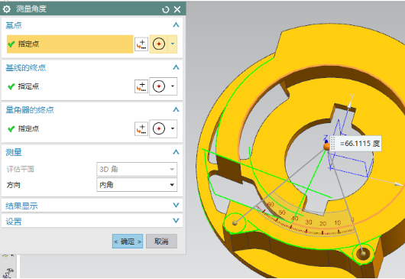Click the inferred point icon for 基线的终点
Image resolution: width=405 pixels, height=279 pixels.
pyautogui.click(x=159, y=86)
